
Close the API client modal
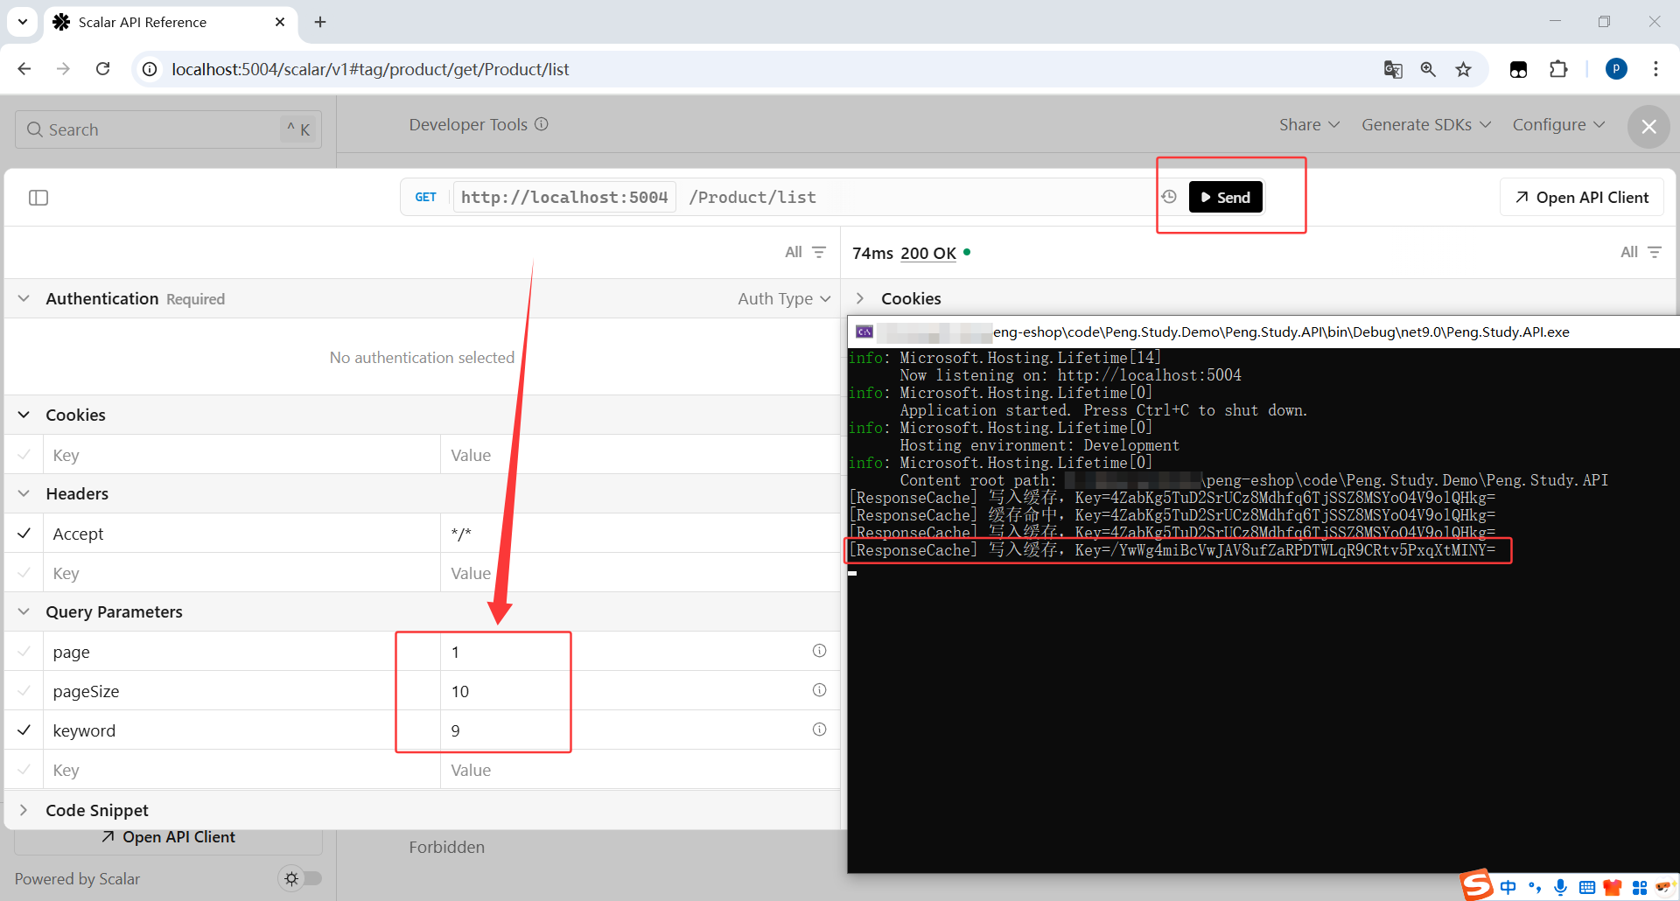tap(1648, 127)
